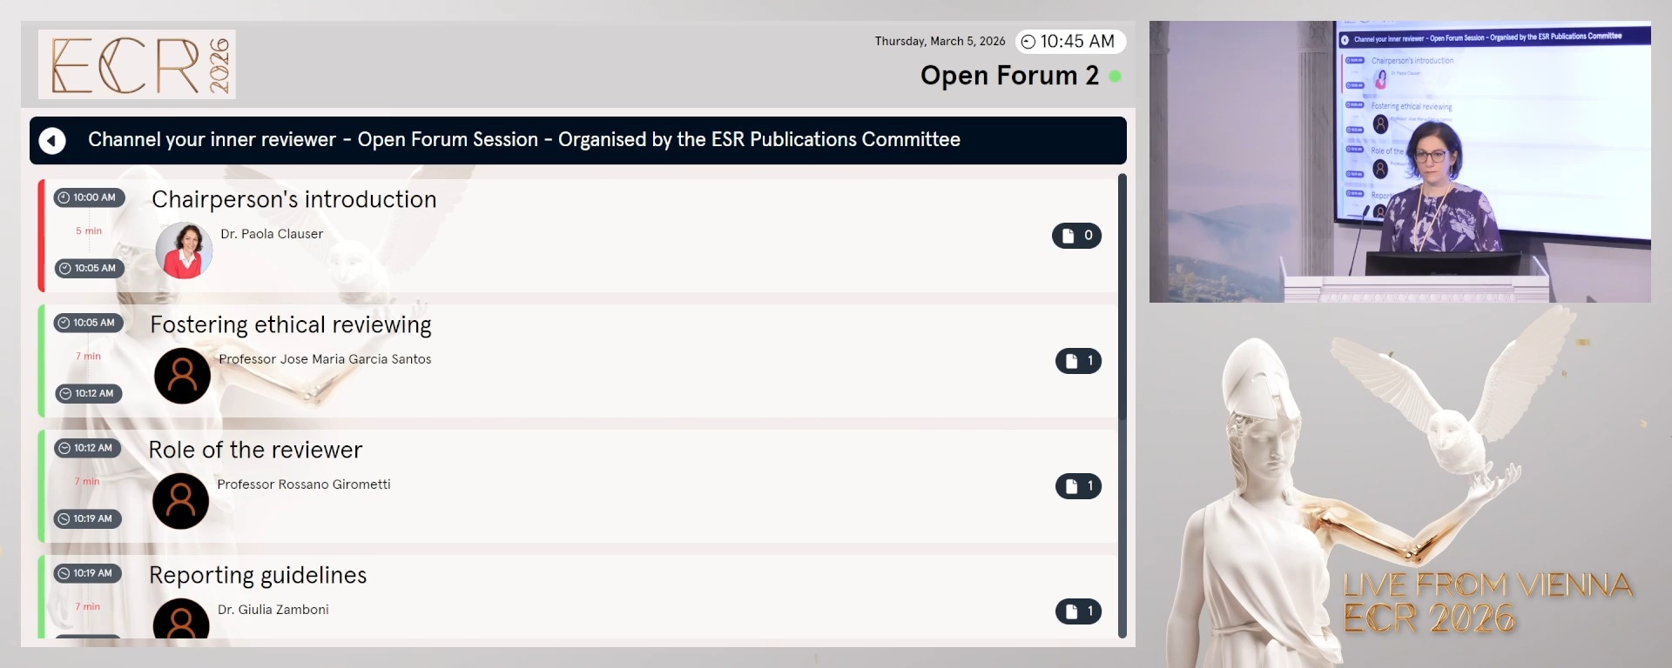
Task: Click Rossano Girometti avatar icon
Action: pyautogui.click(x=180, y=501)
